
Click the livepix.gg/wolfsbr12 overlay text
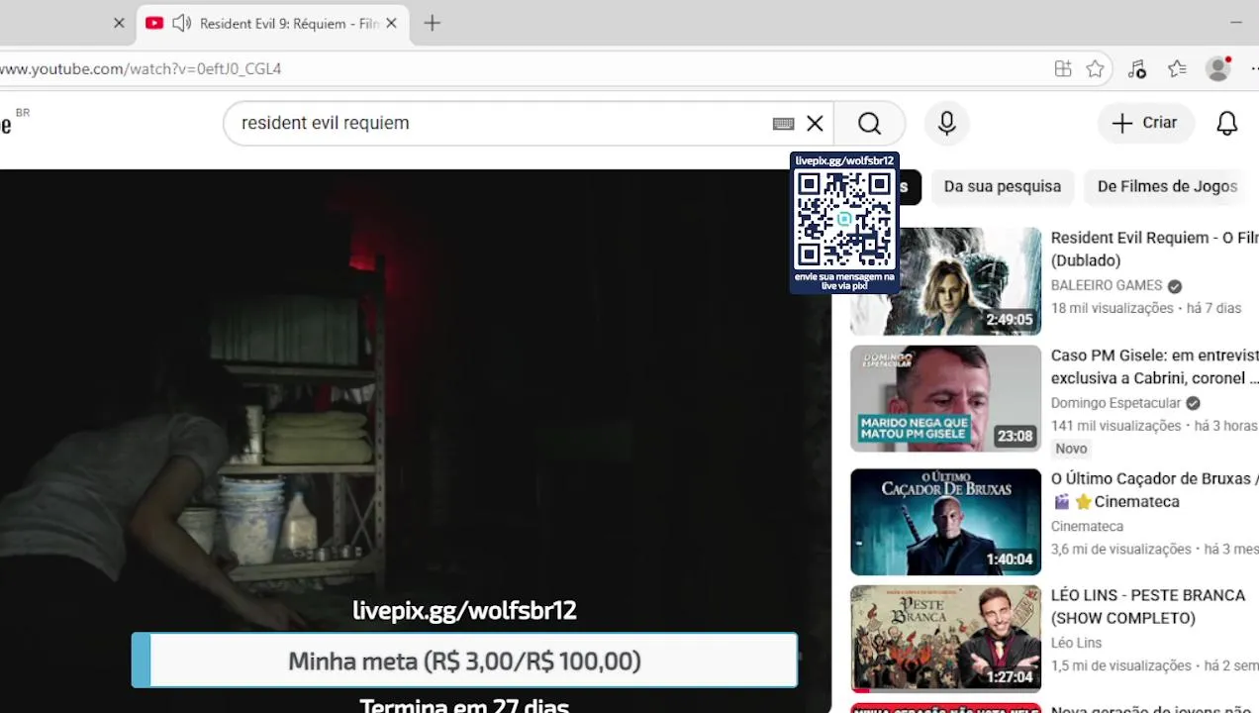coord(464,610)
